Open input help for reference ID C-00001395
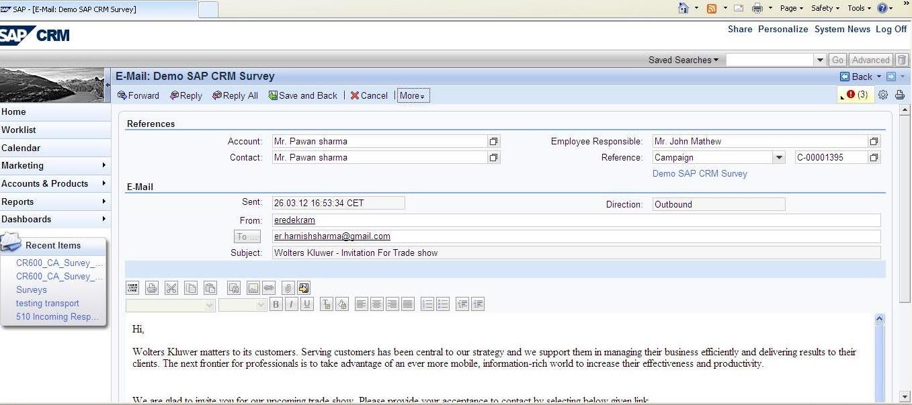 [874, 158]
